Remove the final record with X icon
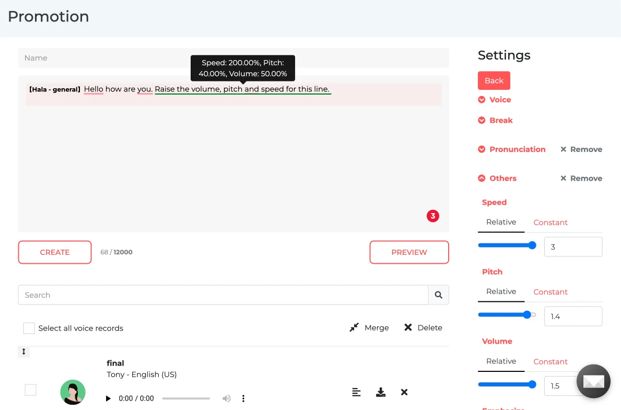Image resolution: width=621 pixels, height=410 pixels. coord(404,392)
